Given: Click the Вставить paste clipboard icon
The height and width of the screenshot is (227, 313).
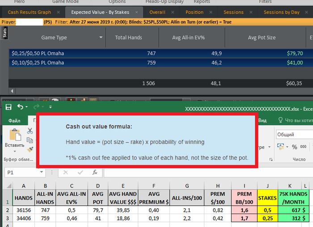Looking at the screenshot, I should pos(15,135).
